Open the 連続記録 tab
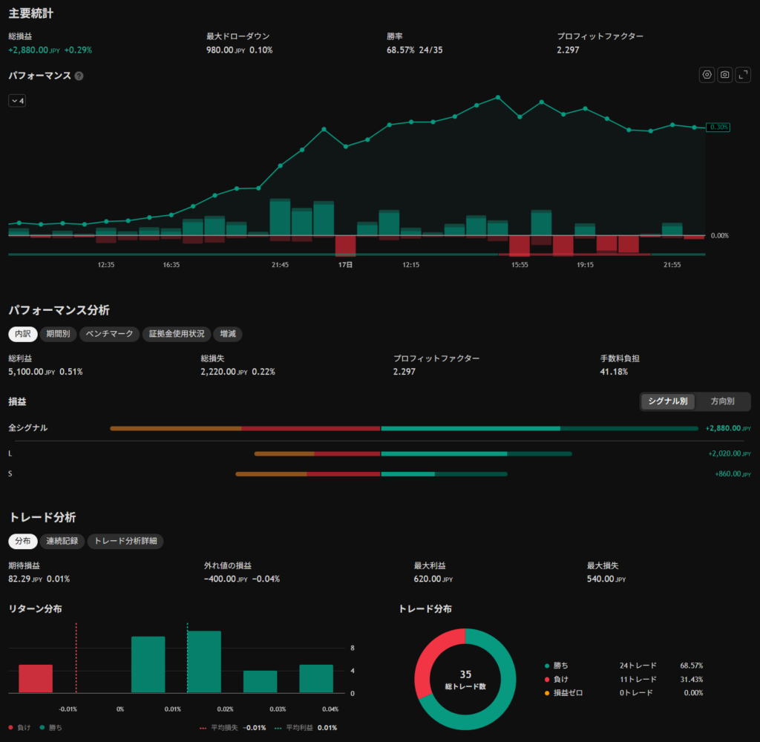This screenshot has height=742, width=760. [62, 542]
